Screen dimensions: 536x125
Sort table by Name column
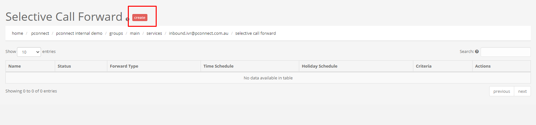[x=30, y=66]
